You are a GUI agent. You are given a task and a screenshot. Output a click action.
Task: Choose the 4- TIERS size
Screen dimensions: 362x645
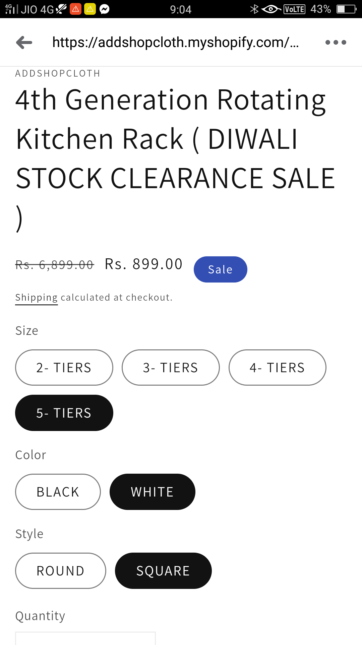pyautogui.click(x=277, y=368)
